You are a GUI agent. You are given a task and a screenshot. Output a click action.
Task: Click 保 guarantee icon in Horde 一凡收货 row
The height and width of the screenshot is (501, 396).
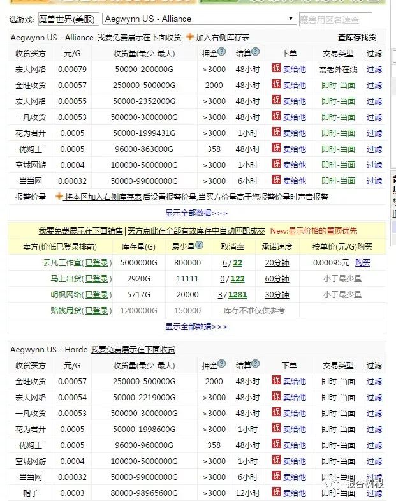click(x=276, y=412)
